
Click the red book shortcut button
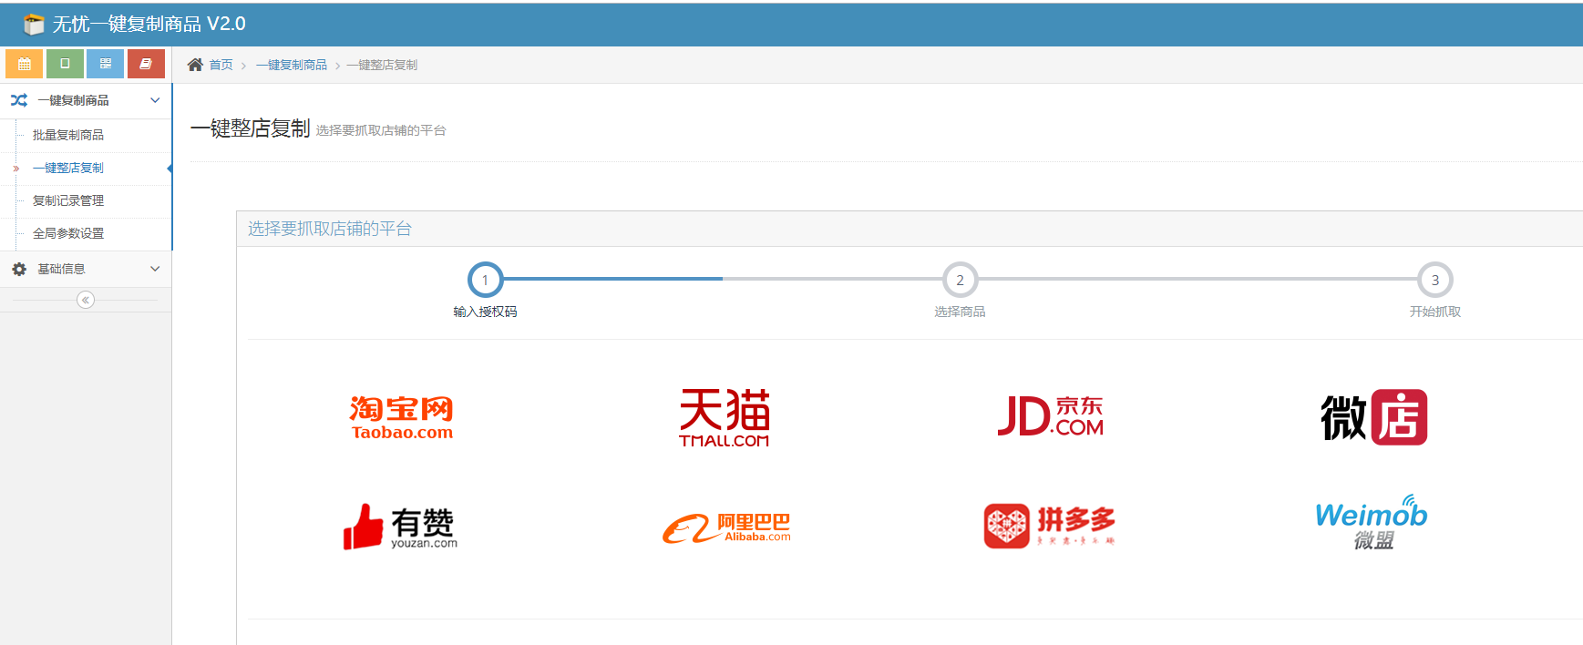click(146, 64)
